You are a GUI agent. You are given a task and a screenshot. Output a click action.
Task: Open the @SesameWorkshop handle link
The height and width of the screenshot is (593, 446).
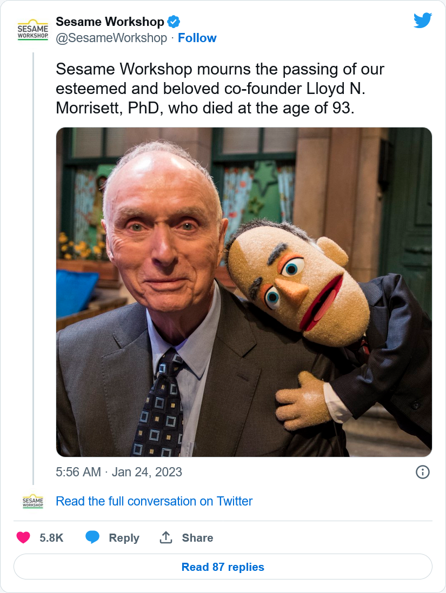pyautogui.click(x=111, y=38)
